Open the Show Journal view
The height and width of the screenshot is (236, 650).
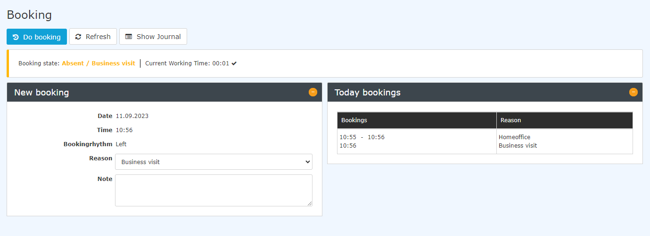tap(153, 37)
